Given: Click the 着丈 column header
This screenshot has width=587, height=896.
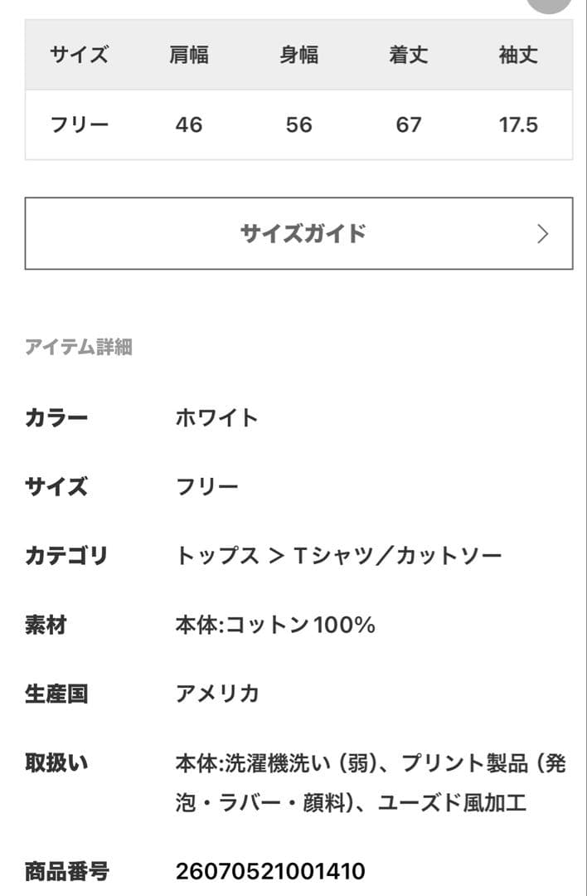Looking at the screenshot, I should [409, 56].
